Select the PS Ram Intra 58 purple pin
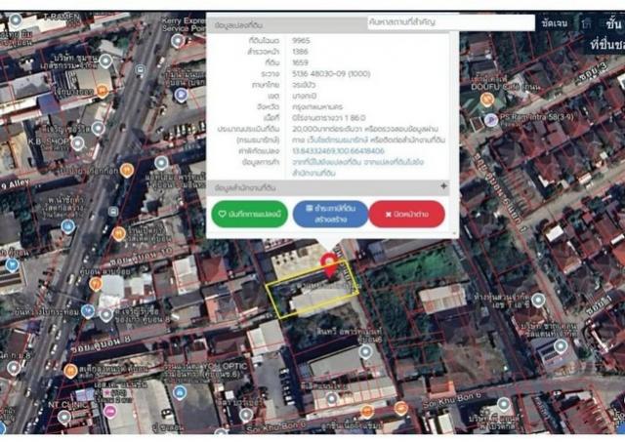The width and height of the screenshot is (625, 442). click(x=491, y=119)
